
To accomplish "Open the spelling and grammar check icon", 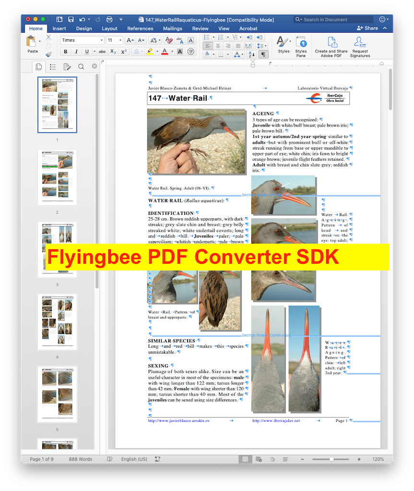I will (110, 459).
